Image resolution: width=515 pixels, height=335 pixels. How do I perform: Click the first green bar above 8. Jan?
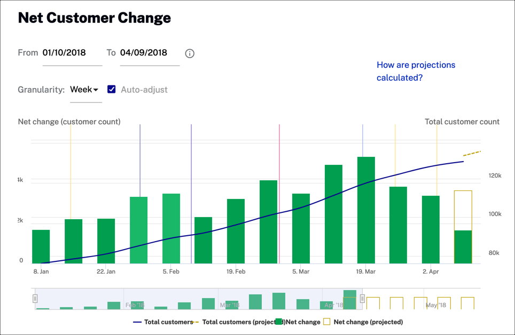41,245
